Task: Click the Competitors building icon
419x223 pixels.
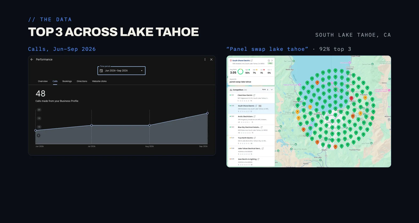Action: [231, 90]
